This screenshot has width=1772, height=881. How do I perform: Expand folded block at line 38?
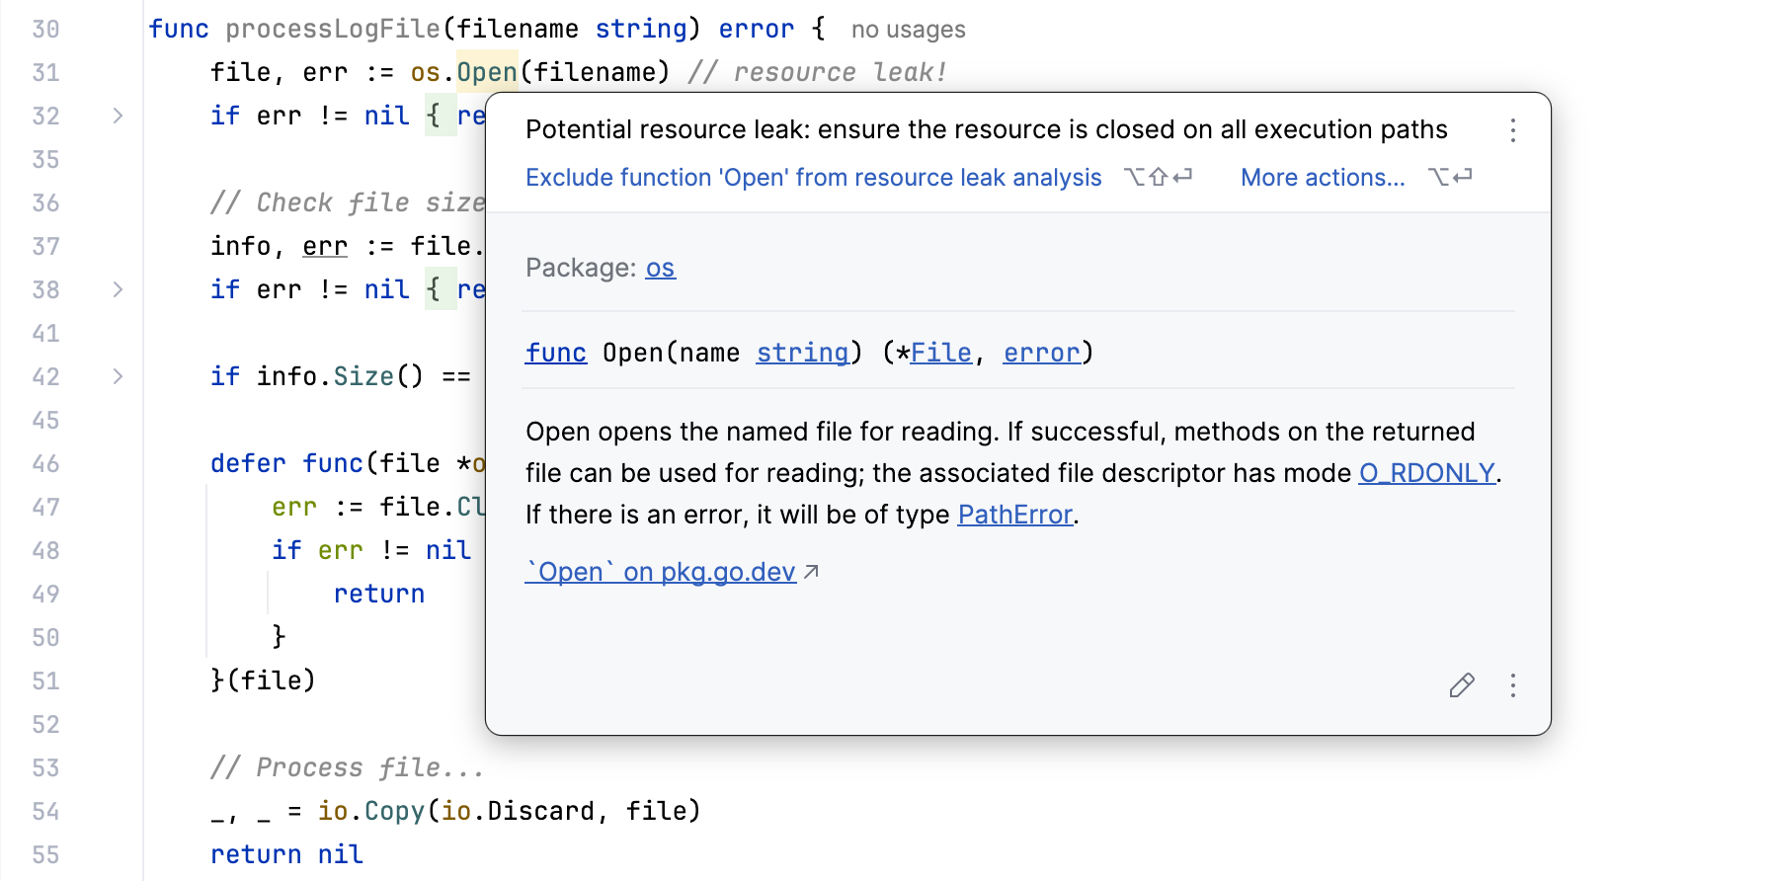coord(118,289)
